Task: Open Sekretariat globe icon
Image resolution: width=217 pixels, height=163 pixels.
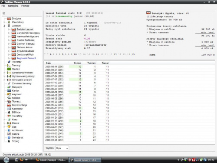Action: (9, 137)
